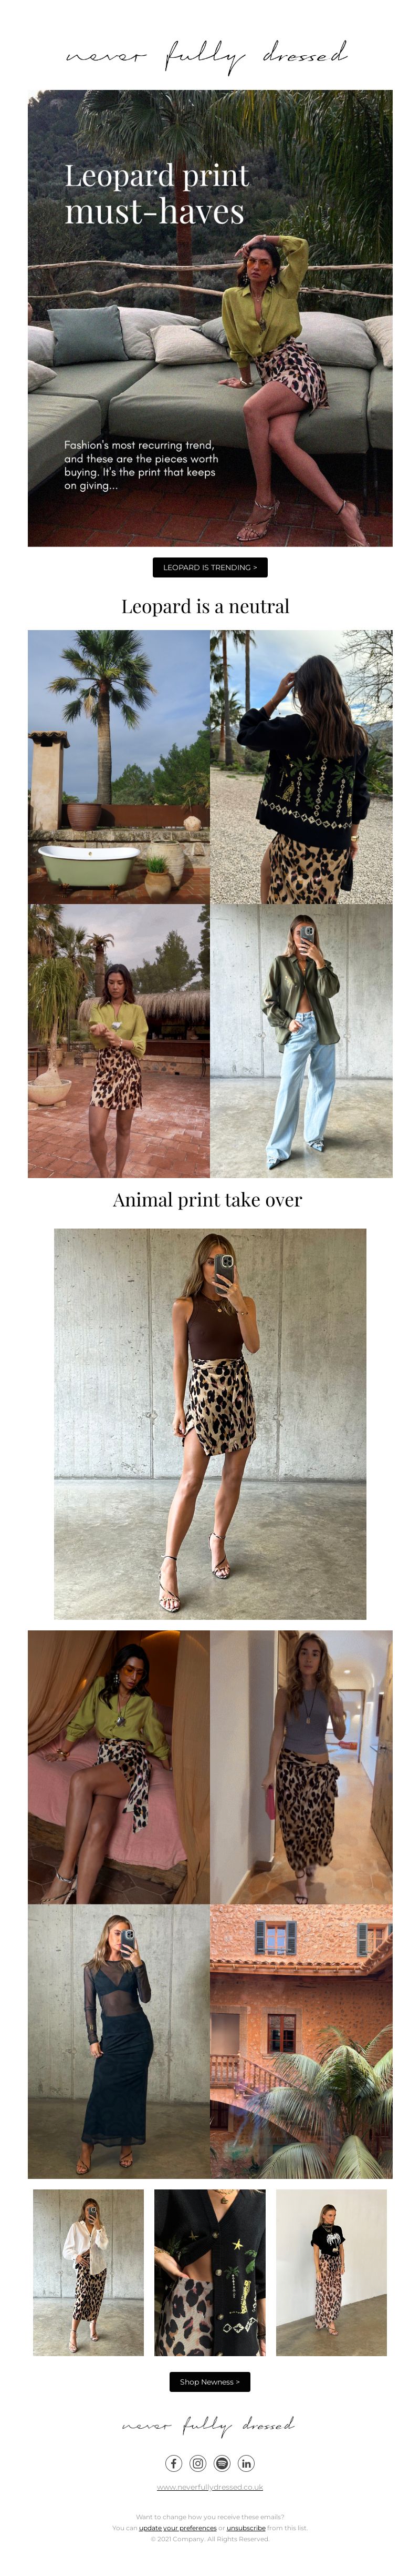Click the LEOPARD IS TRENDING button
Viewport: 420px width, 2576px height.
coord(209,567)
